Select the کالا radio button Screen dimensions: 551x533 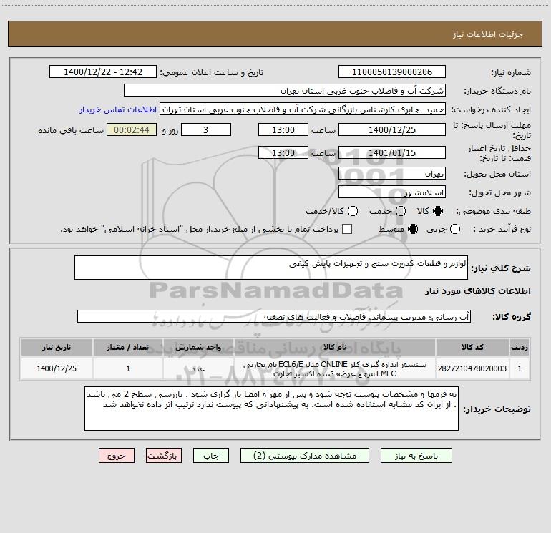point(438,211)
